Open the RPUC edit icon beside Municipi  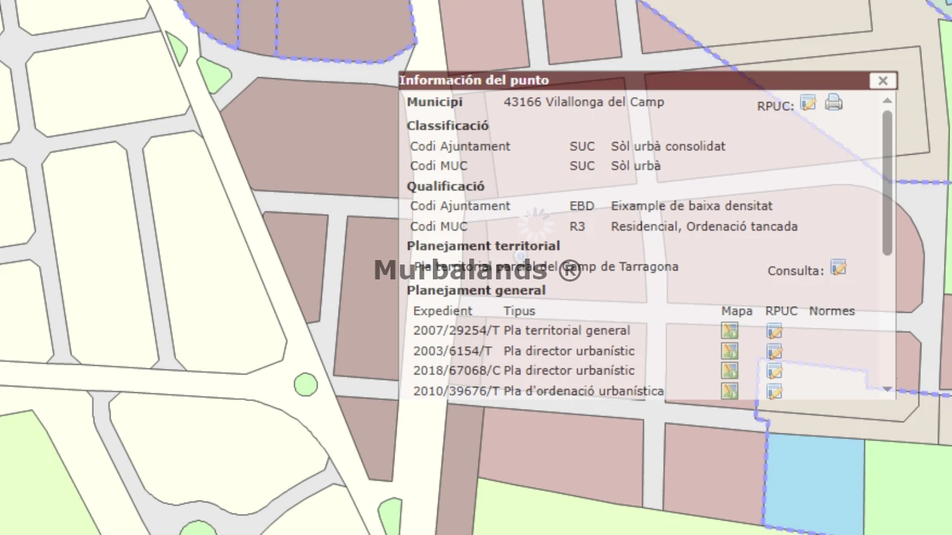click(x=808, y=103)
